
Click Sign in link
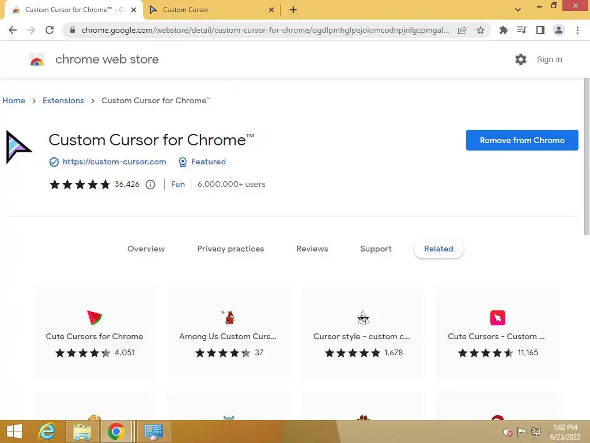coord(549,59)
